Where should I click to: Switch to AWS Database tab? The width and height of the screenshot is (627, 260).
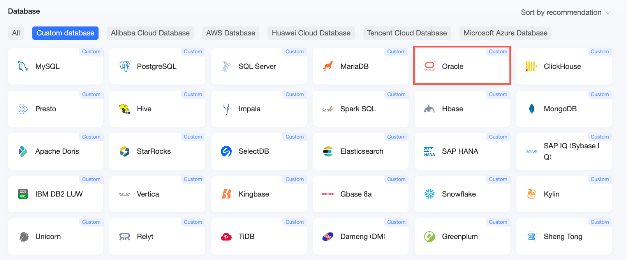click(x=231, y=33)
